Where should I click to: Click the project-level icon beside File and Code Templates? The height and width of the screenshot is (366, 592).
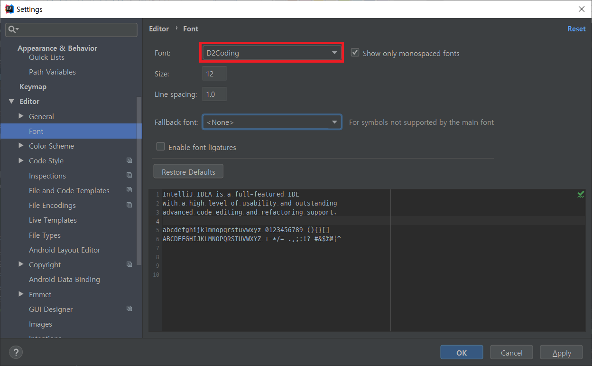point(129,190)
